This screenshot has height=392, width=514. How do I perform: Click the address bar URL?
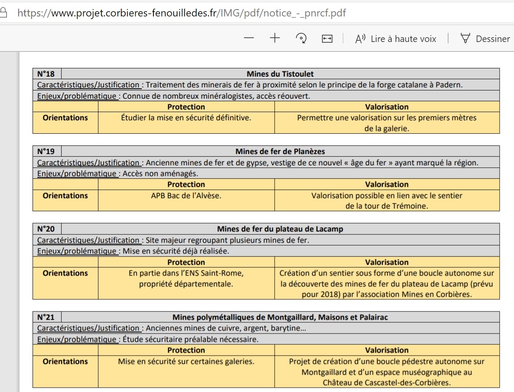coord(182,13)
